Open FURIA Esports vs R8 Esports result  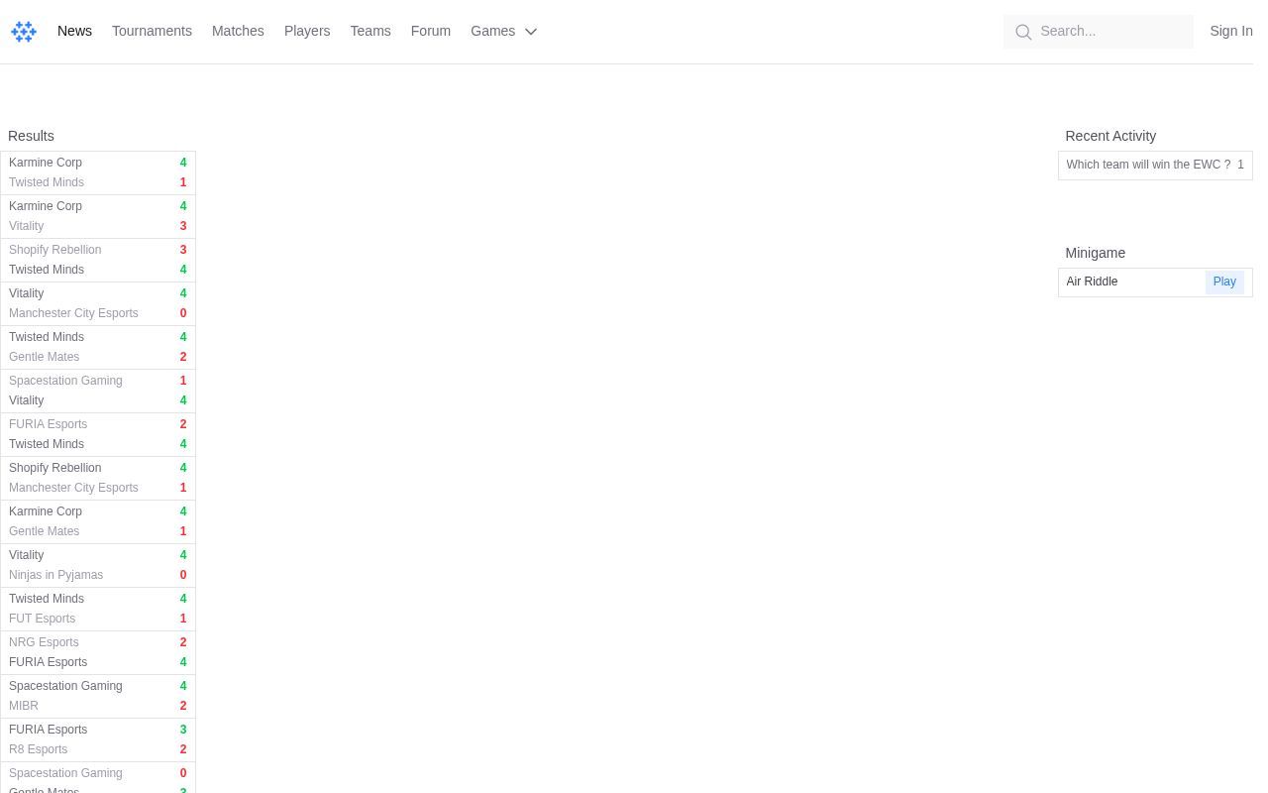(x=98, y=739)
